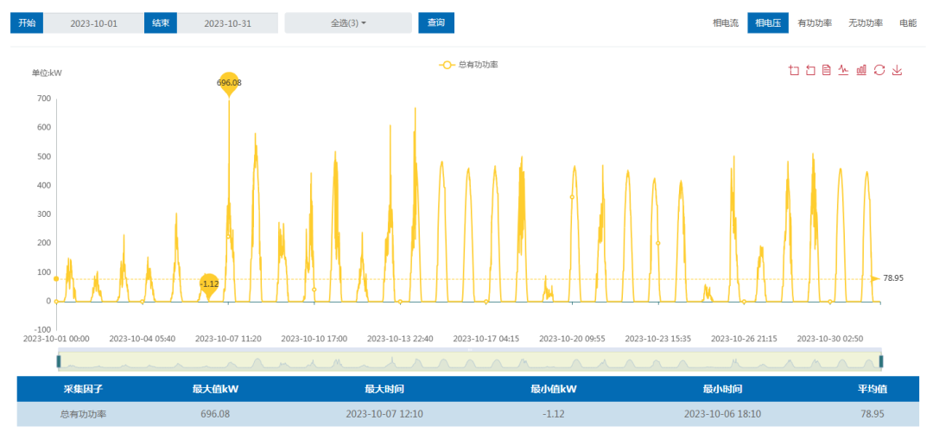The height and width of the screenshot is (433, 933).
Task: Click the 最小值kW column header
Action: 554,390
